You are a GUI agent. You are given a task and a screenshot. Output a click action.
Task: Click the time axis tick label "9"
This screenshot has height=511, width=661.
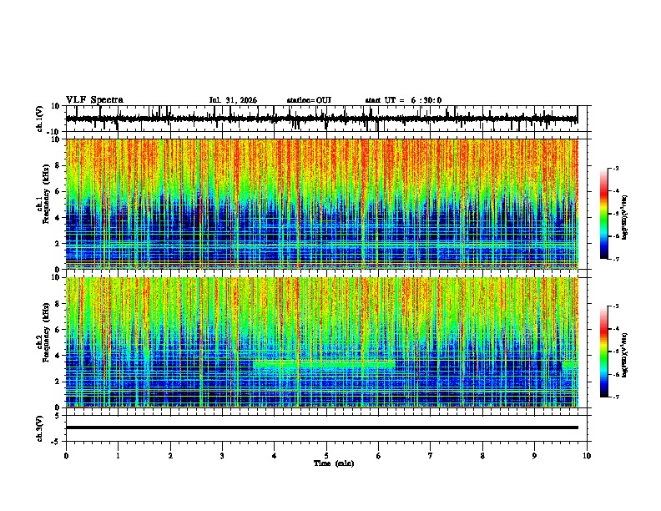coord(534,456)
